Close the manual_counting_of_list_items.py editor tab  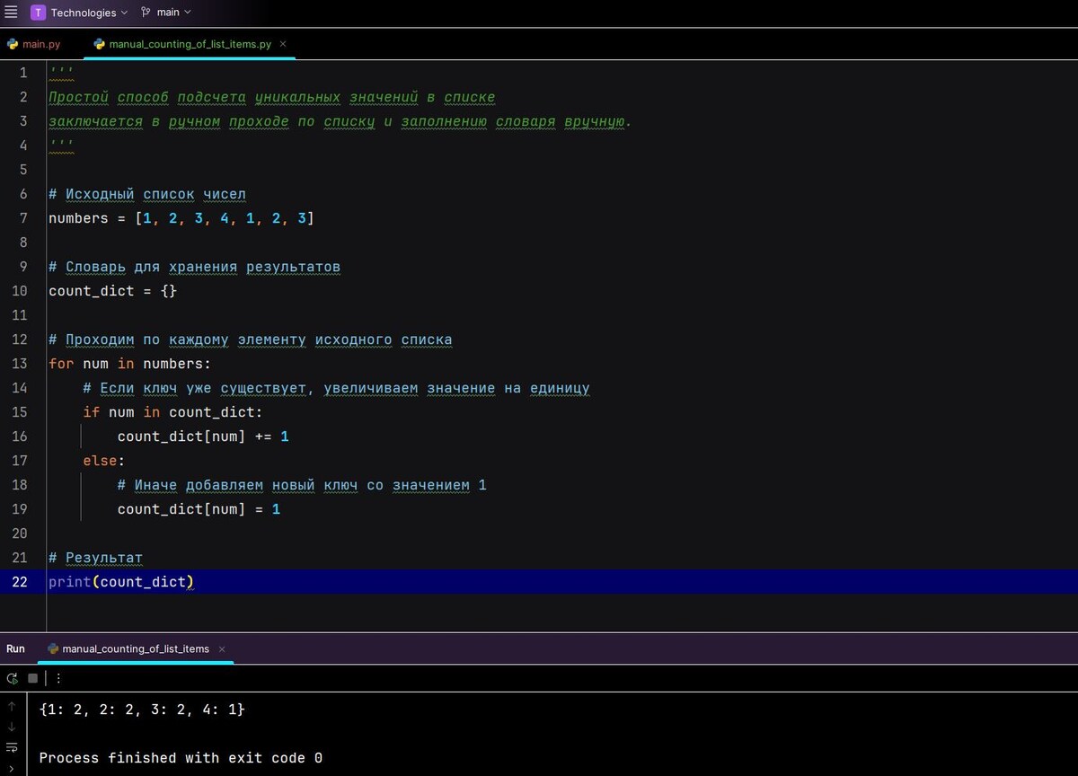point(282,43)
